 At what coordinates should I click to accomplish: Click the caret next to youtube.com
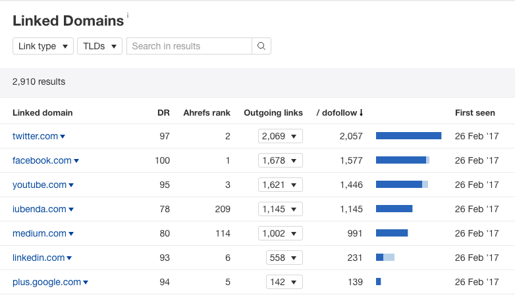tap(71, 185)
